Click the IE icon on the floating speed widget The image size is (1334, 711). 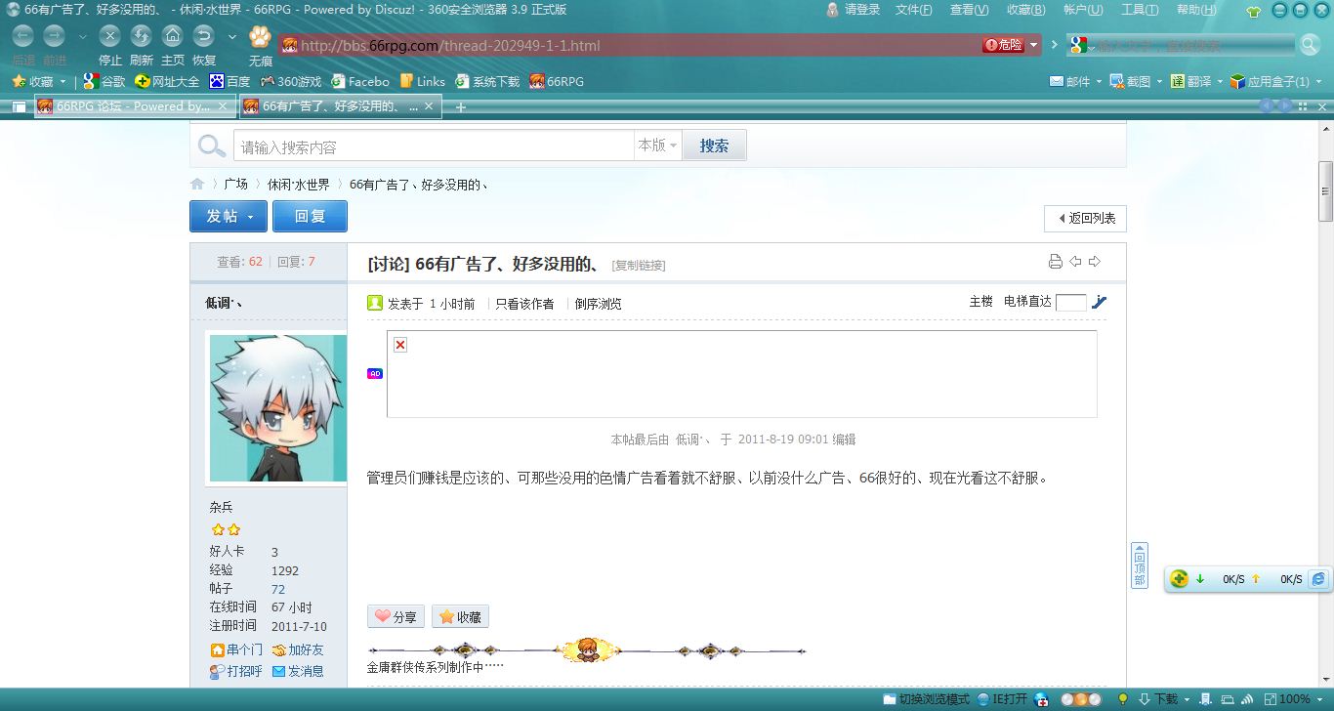(x=1318, y=579)
